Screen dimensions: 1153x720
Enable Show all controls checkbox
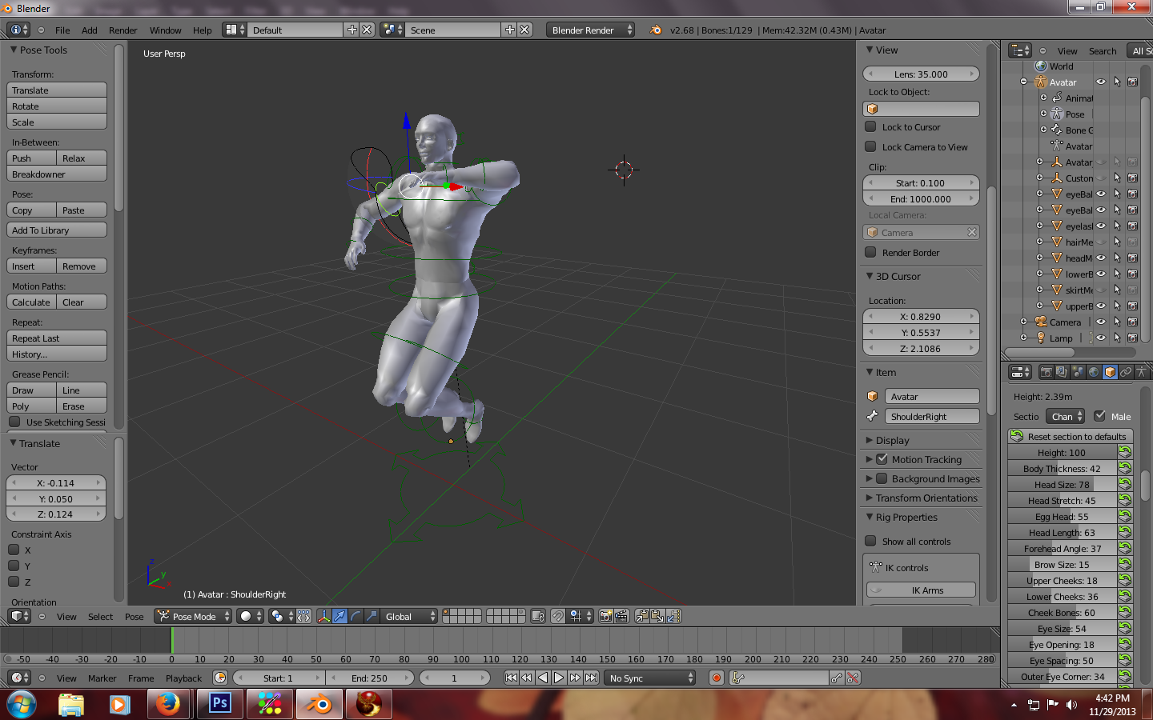pyautogui.click(x=870, y=541)
